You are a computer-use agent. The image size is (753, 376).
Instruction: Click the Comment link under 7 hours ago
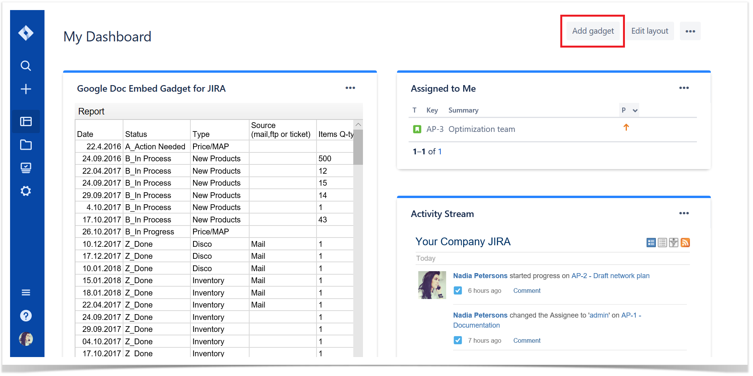[527, 340]
